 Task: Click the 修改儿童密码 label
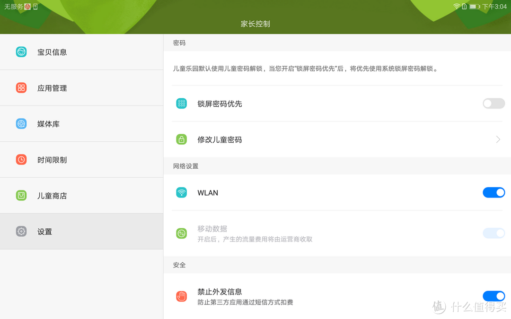point(220,139)
